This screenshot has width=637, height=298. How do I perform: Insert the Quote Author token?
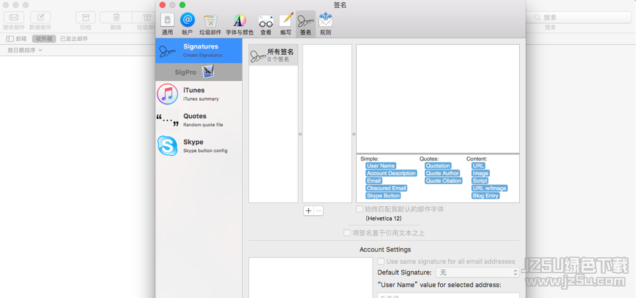click(x=443, y=173)
